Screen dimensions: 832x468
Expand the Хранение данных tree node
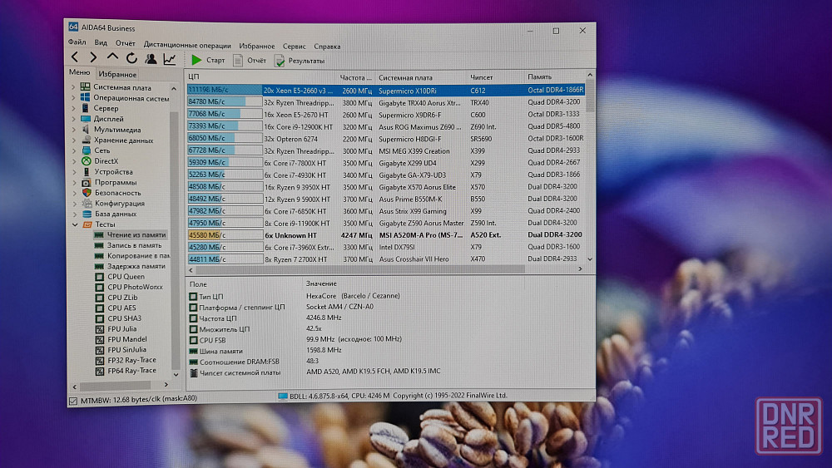click(x=73, y=140)
